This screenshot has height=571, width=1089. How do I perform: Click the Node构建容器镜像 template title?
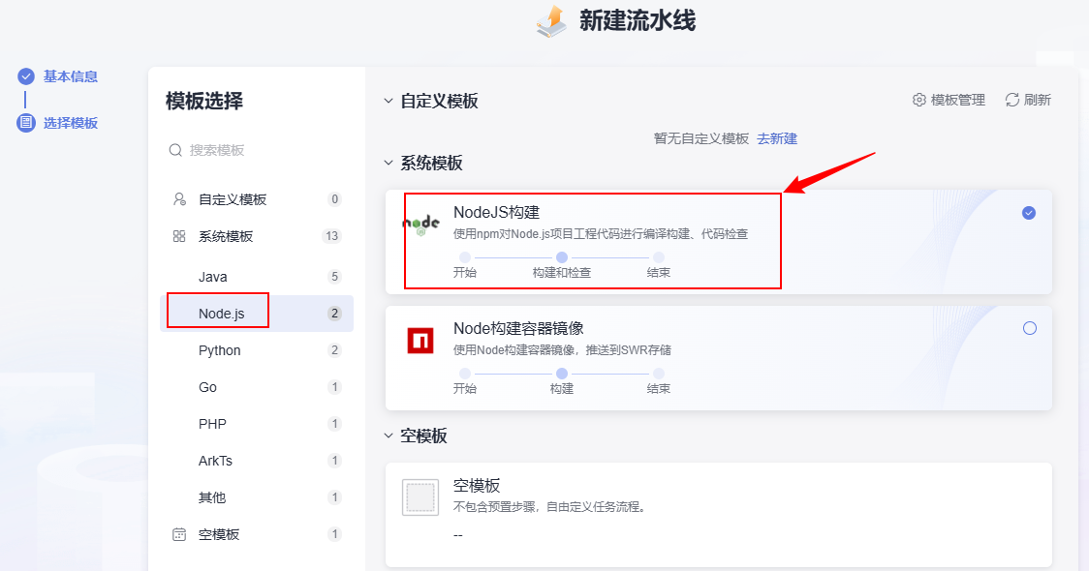[518, 328]
